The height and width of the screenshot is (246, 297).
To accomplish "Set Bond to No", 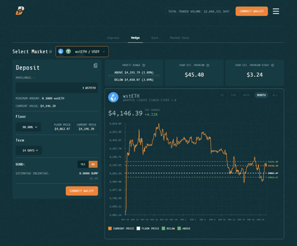I will click(x=93, y=164).
